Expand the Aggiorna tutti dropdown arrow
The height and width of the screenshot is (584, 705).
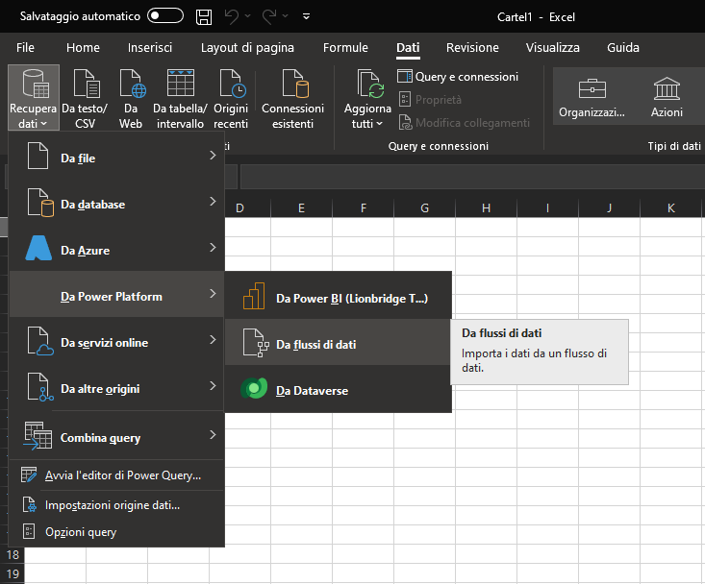pos(379,124)
